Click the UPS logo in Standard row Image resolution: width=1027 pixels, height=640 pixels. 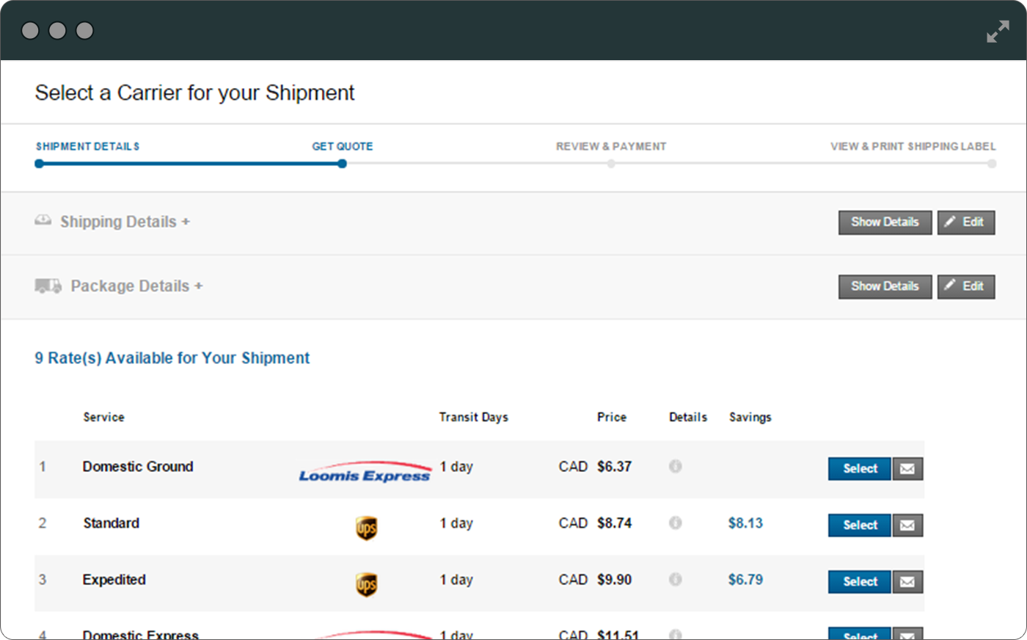(x=367, y=528)
